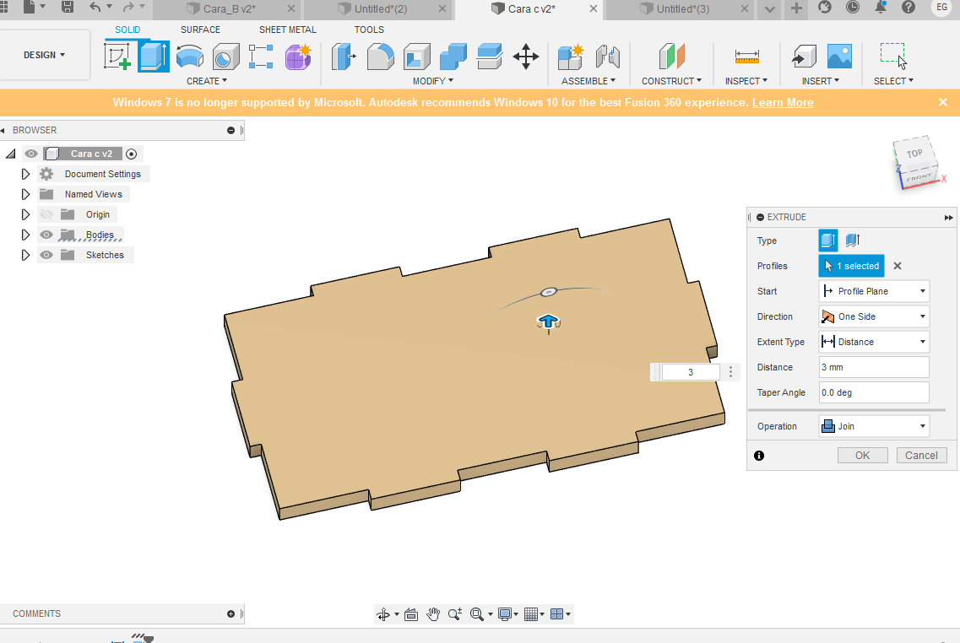Select the Revolve tool icon
The image size is (960, 643).
click(190, 57)
